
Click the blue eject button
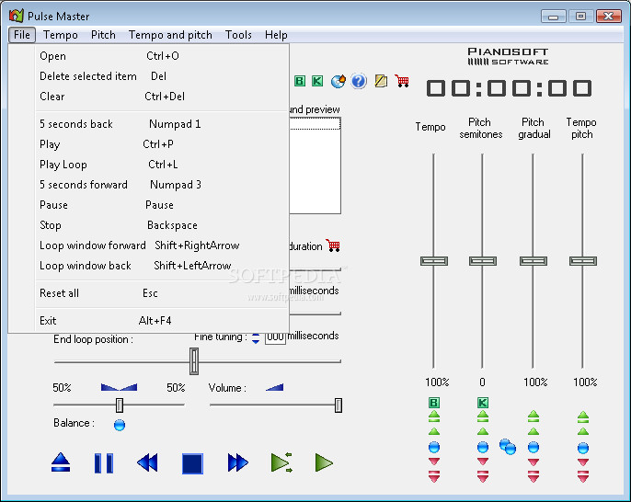pyautogui.click(x=61, y=462)
